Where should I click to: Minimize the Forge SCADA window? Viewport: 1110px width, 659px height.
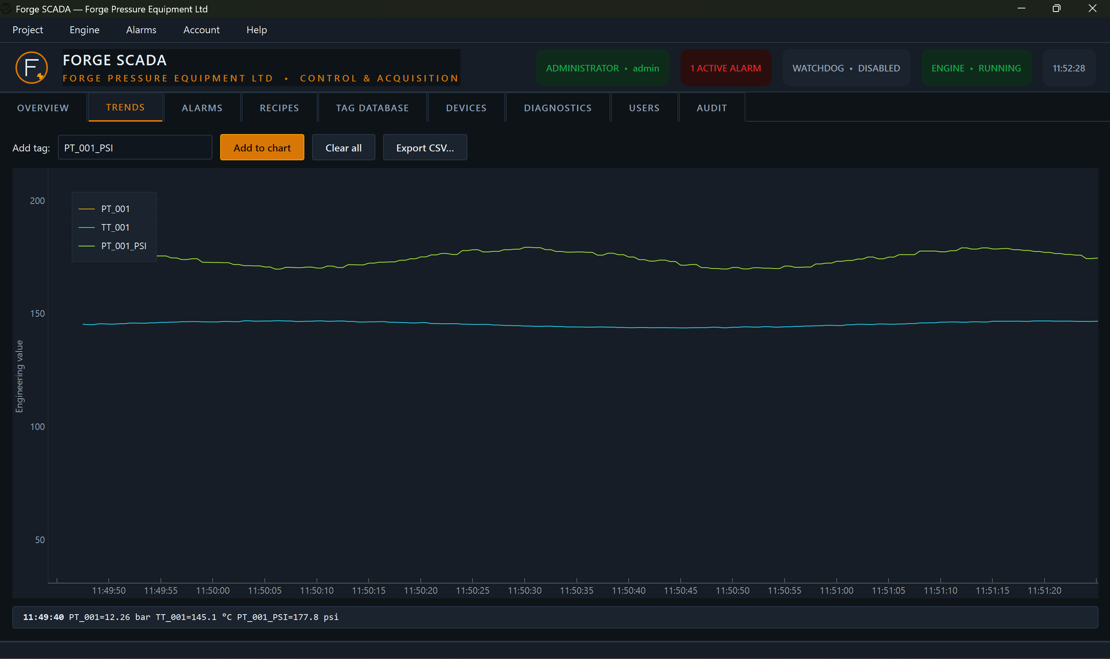point(1022,8)
